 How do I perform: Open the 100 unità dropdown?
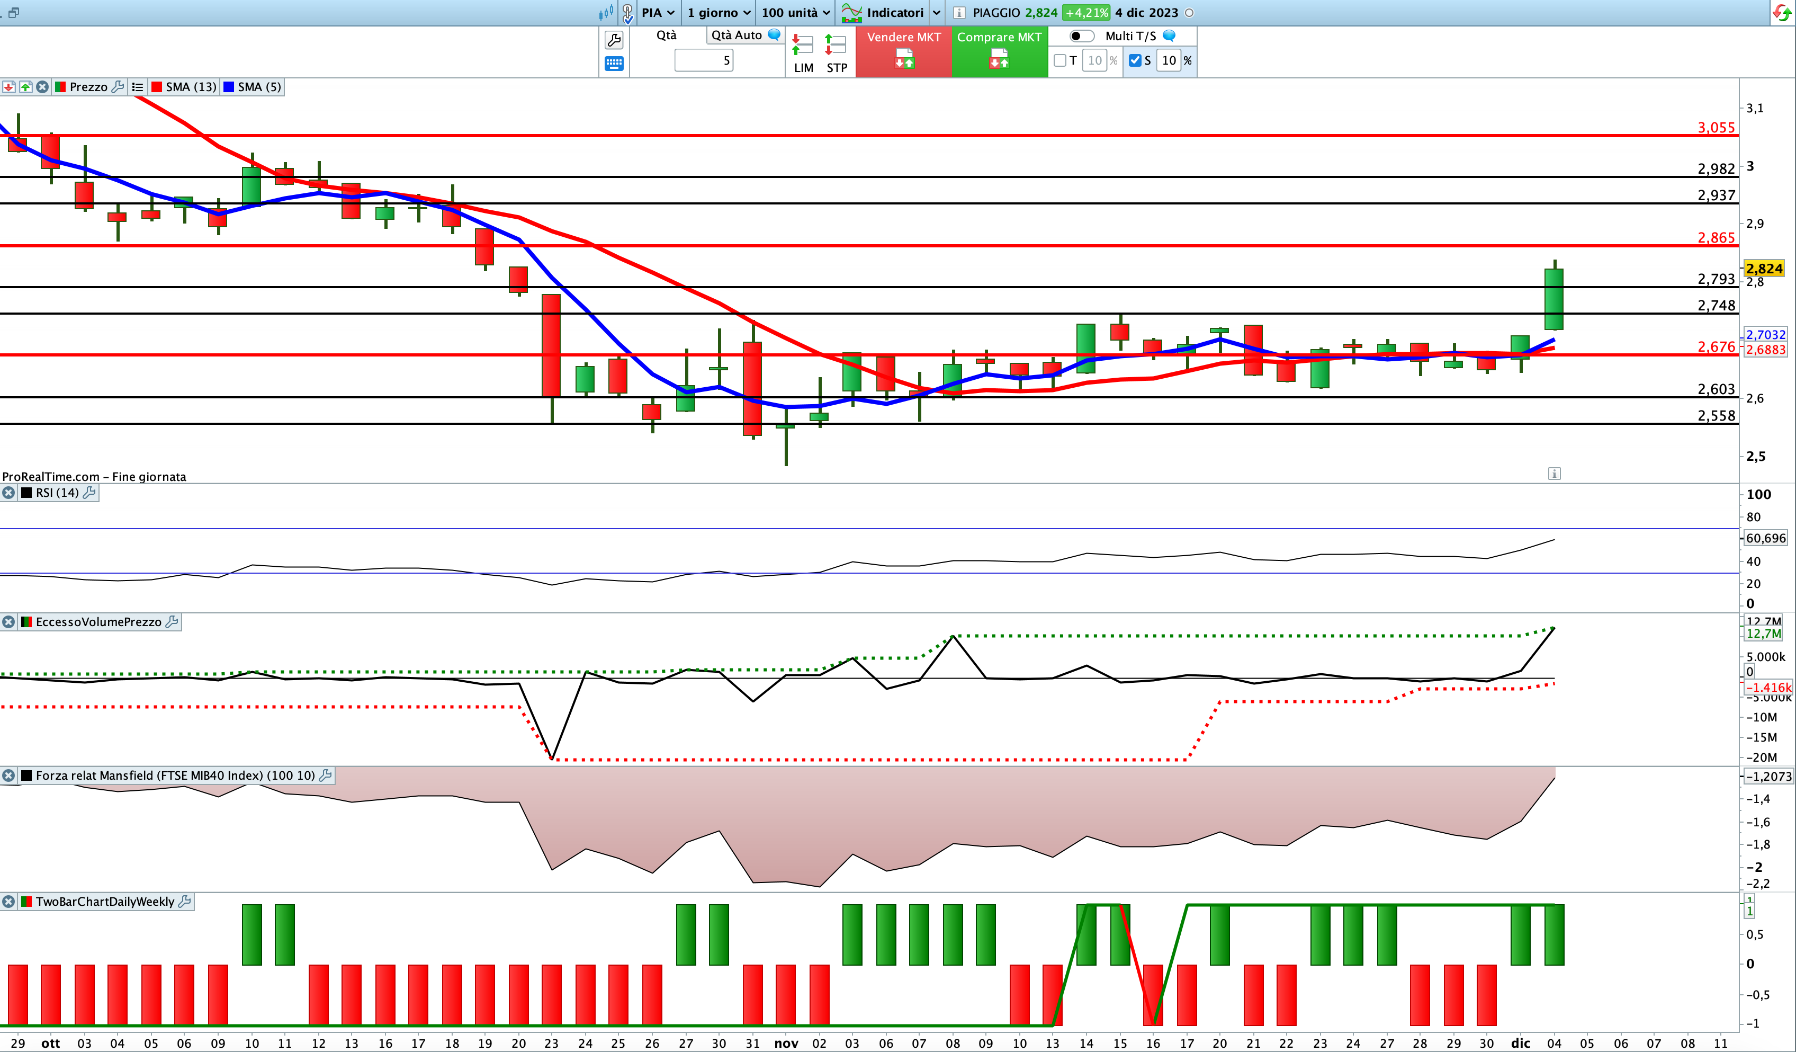click(x=796, y=13)
